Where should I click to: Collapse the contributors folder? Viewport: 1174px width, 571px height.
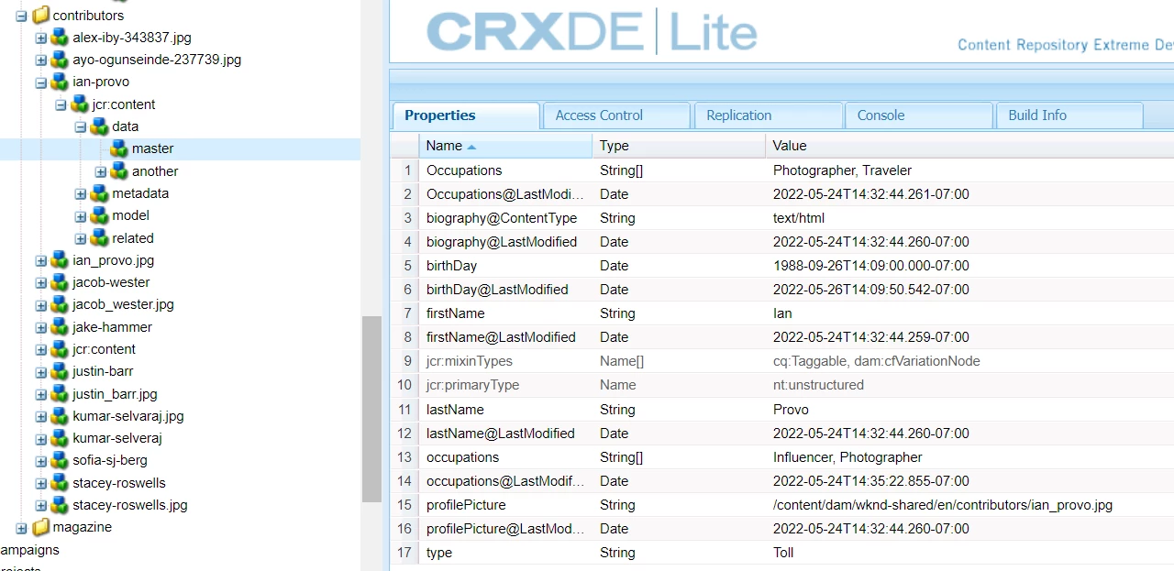point(21,16)
